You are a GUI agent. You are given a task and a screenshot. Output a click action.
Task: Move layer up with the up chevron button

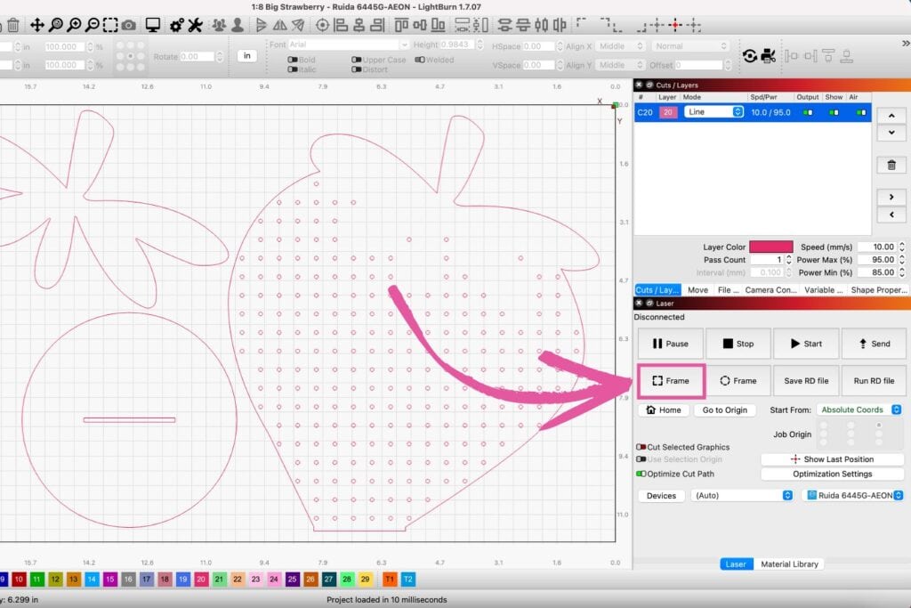coord(891,116)
